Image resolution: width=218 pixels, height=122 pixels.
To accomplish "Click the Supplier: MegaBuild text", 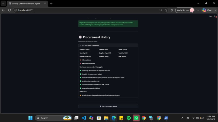I will click(x=105, y=53).
